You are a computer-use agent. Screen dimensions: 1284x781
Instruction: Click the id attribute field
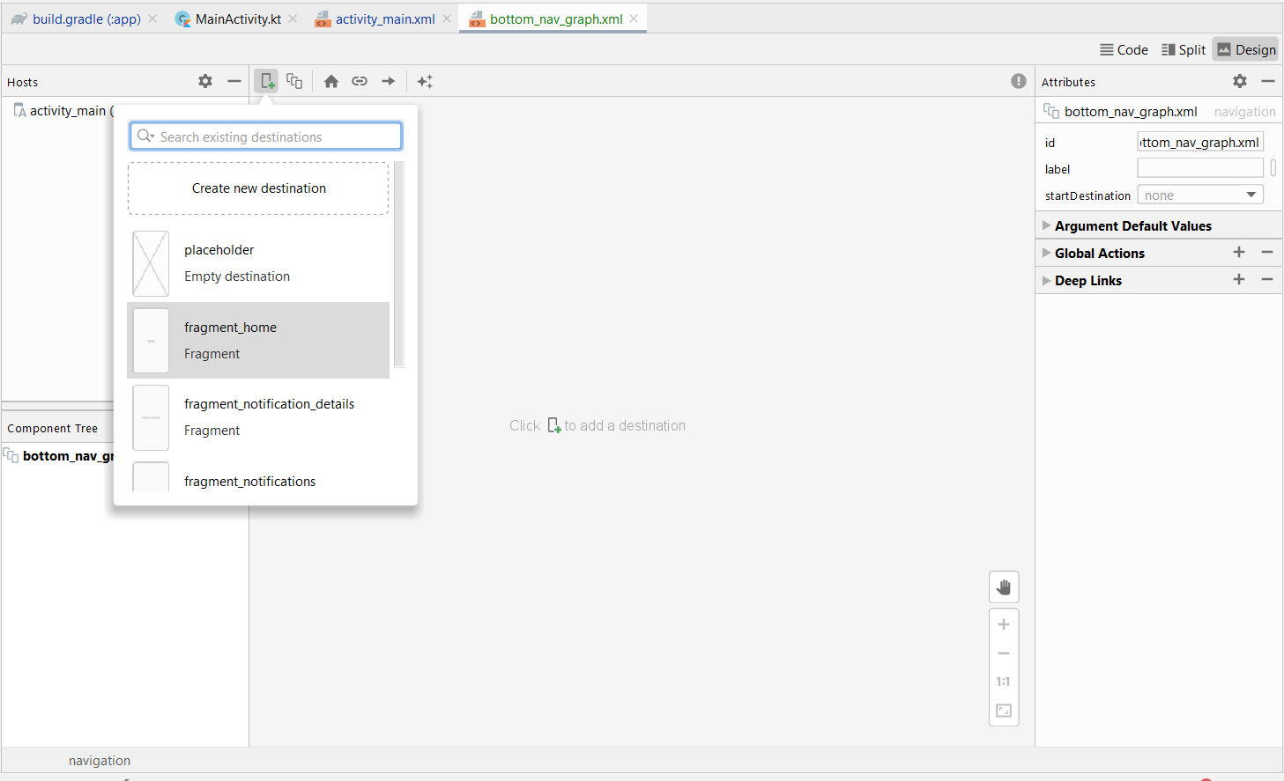point(1200,142)
